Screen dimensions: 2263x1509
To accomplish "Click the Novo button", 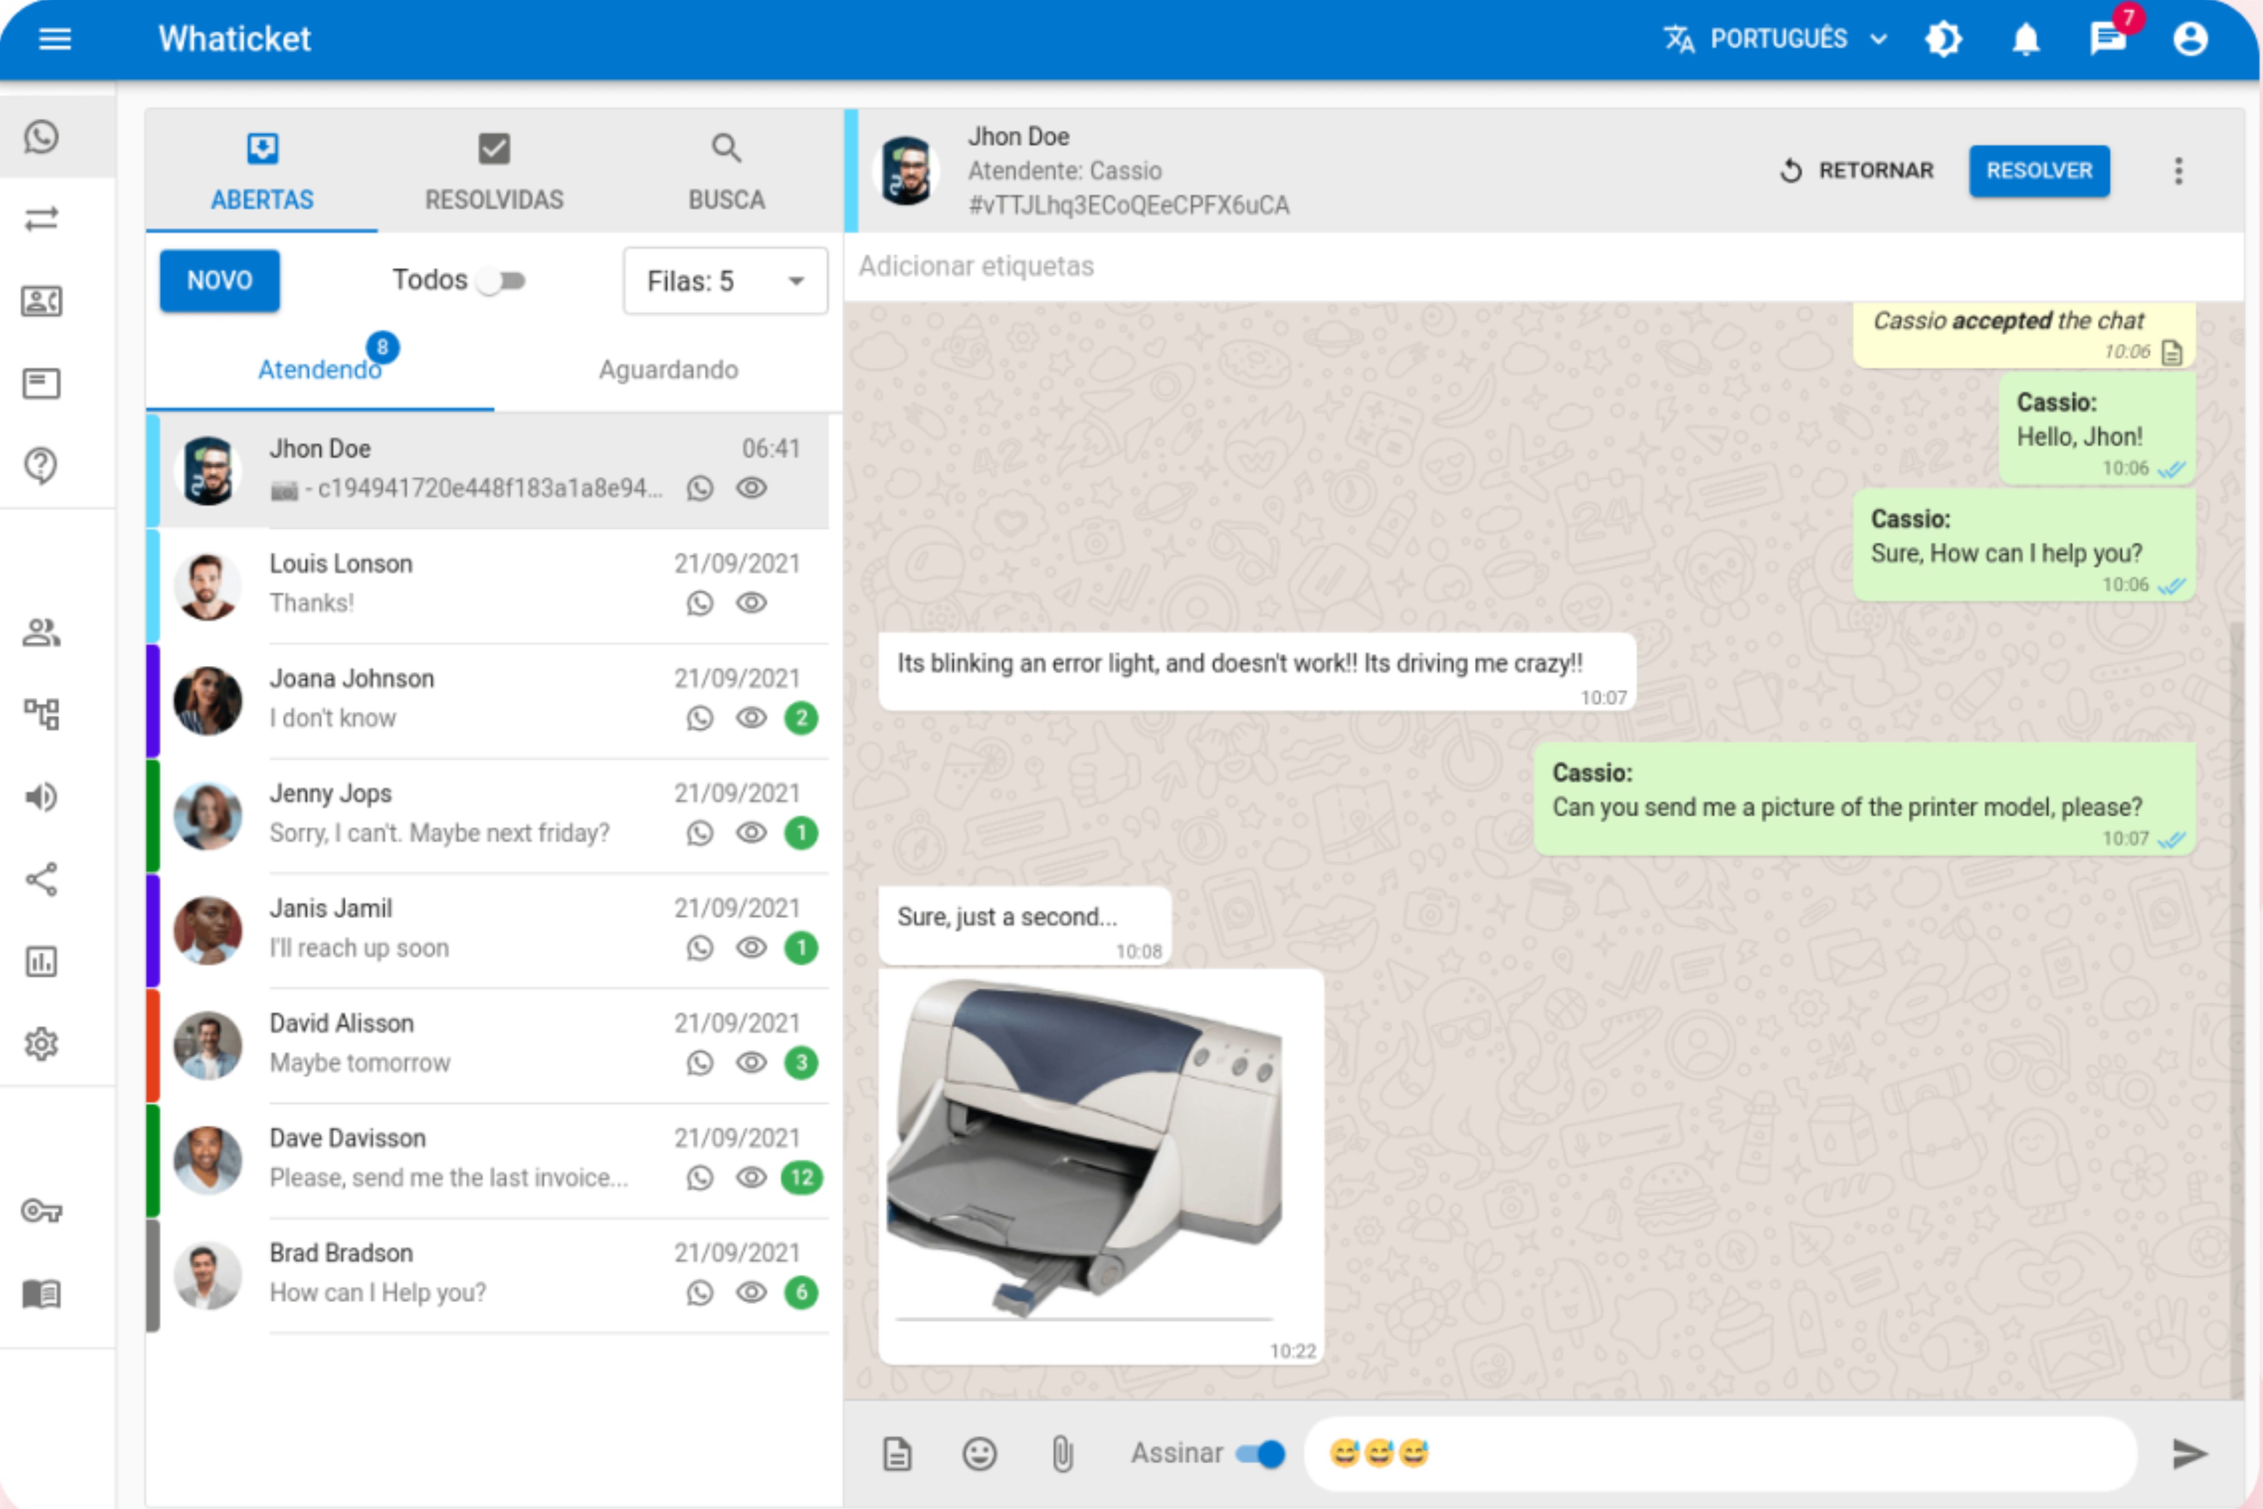I will point(220,281).
